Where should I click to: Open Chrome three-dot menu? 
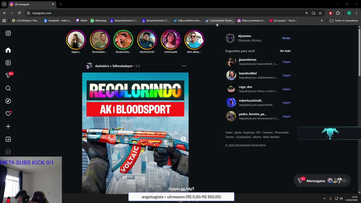356,13
